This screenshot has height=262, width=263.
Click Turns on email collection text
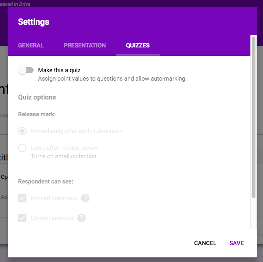tap(63, 156)
